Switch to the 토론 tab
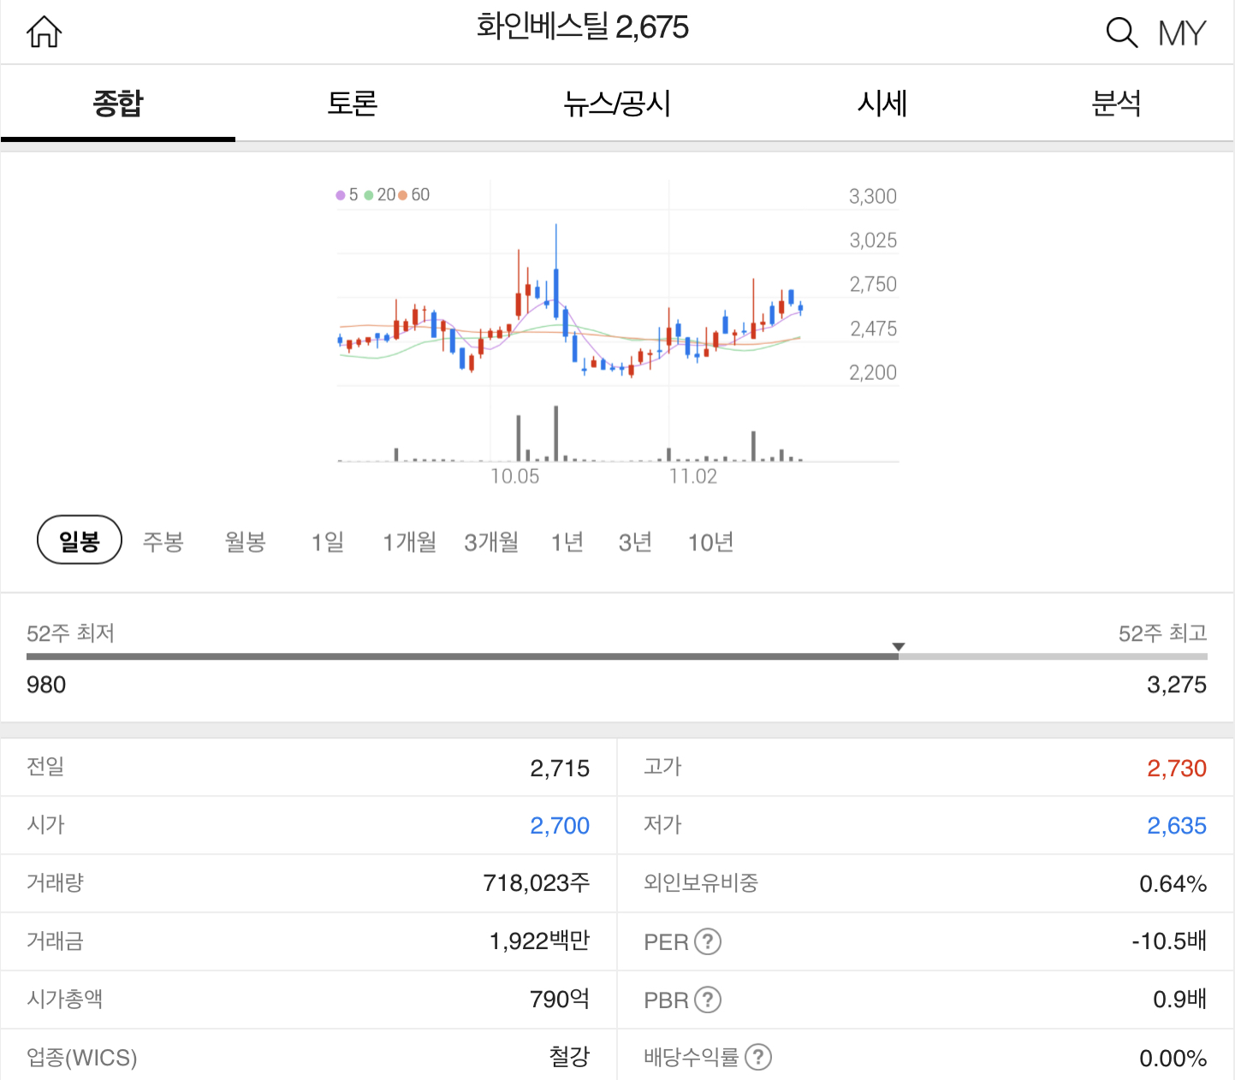 (353, 104)
